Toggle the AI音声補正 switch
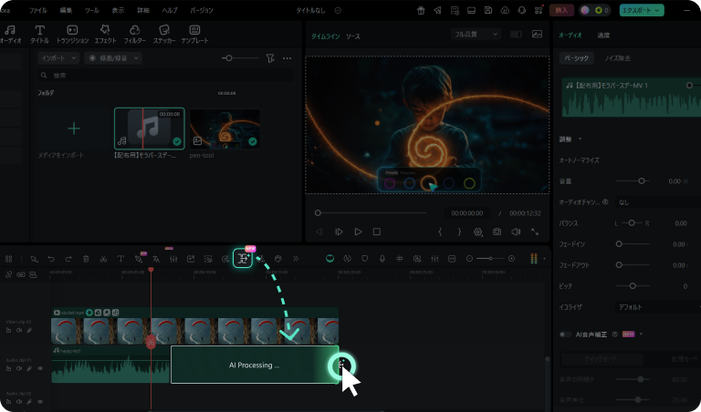The height and width of the screenshot is (412, 701). [566, 335]
